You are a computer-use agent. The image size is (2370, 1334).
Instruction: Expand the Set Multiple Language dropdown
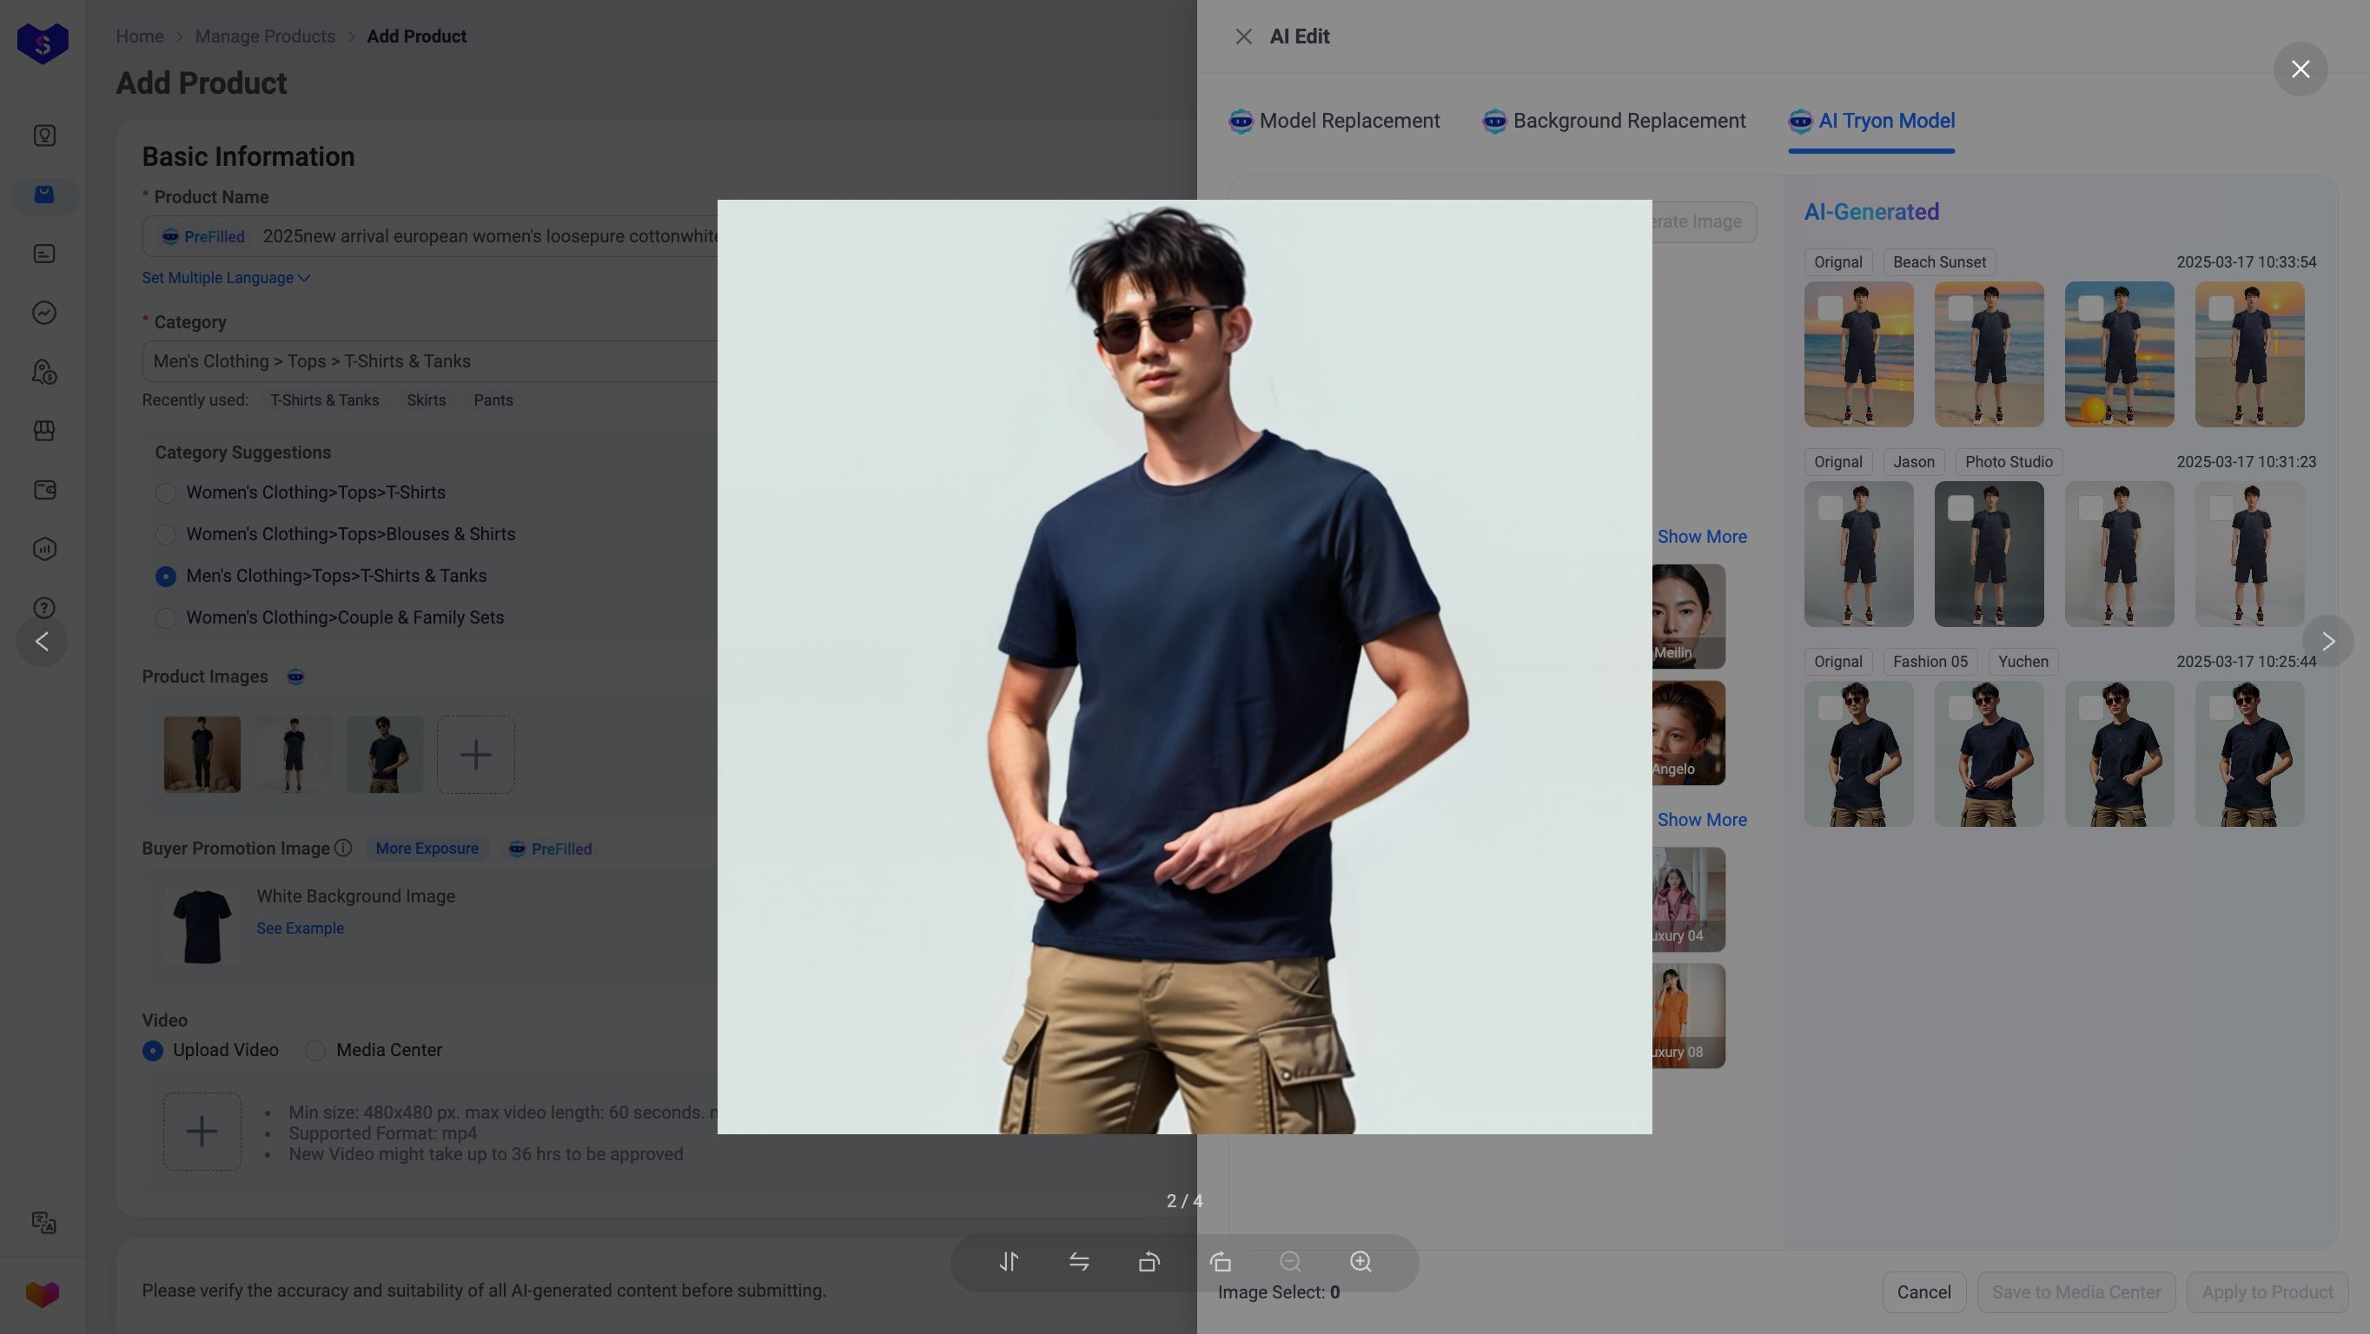point(223,278)
